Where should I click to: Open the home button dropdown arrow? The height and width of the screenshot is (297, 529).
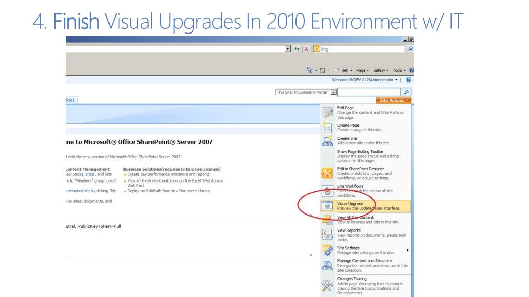pyautogui.click(x=316, y=70)
